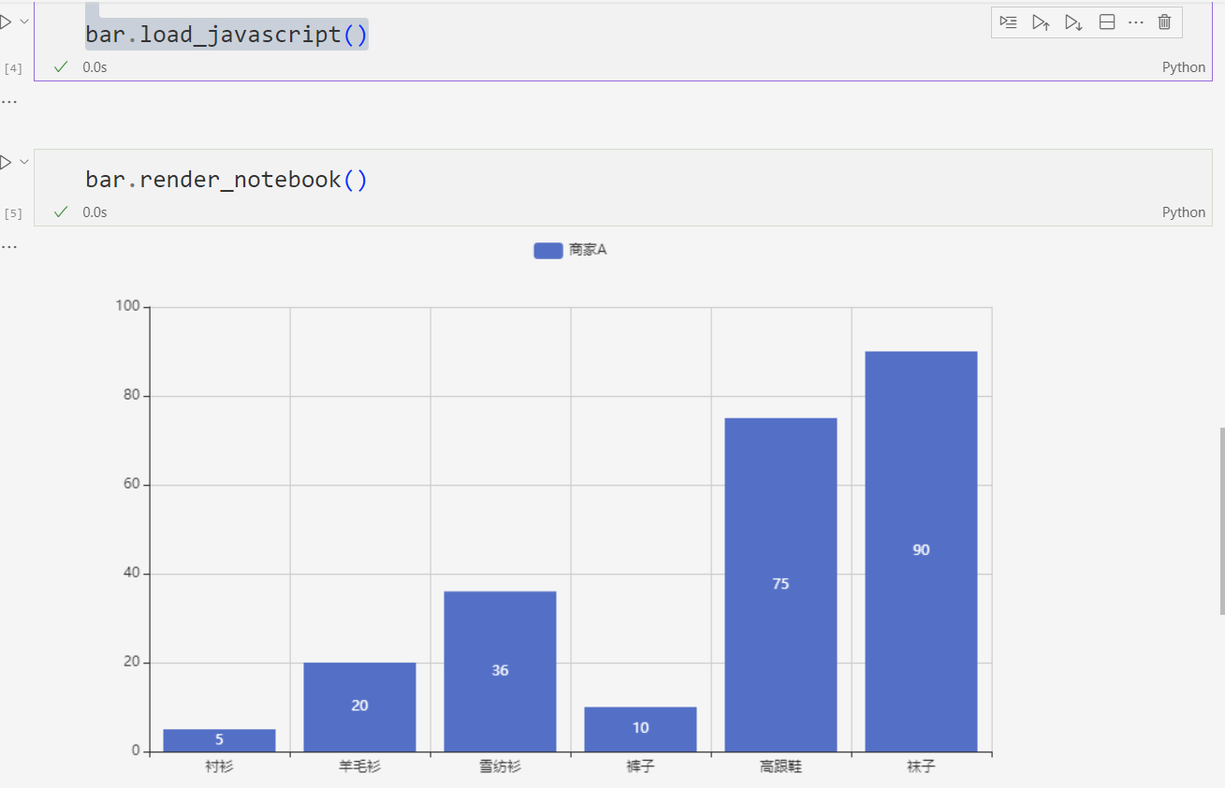Click the 0.0s execution time of cell 5
Screen dimensions: 1225x788
[x=95, y=212]
